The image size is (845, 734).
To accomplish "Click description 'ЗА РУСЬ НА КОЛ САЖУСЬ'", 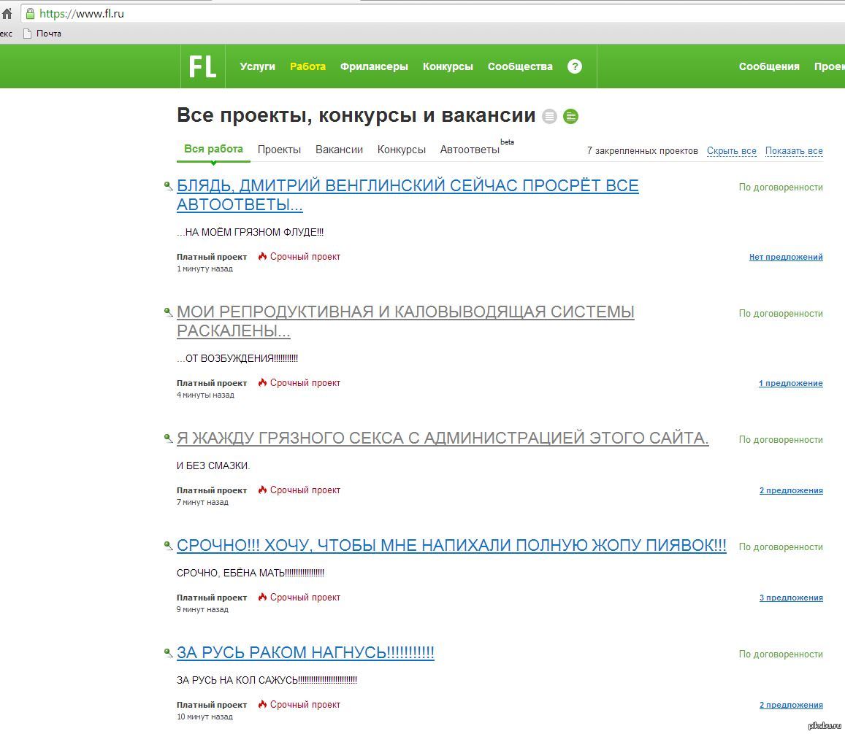I will pos(267,680).
